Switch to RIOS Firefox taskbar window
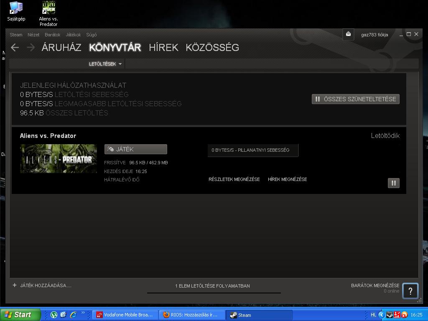The image size is (428, 321). point(192,315)
